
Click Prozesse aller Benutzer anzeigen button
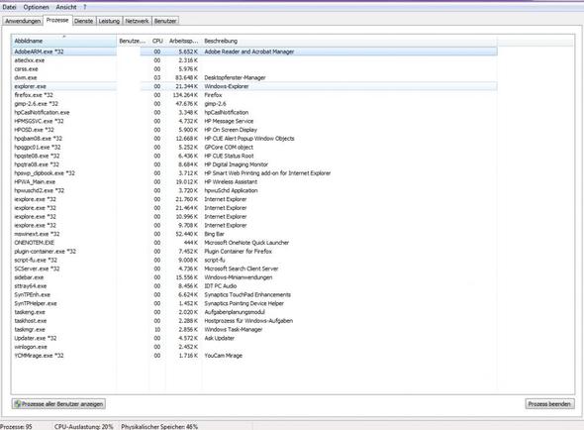(x=58, y=404)
